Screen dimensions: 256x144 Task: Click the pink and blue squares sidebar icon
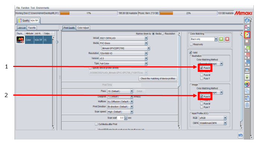(247, 28)
